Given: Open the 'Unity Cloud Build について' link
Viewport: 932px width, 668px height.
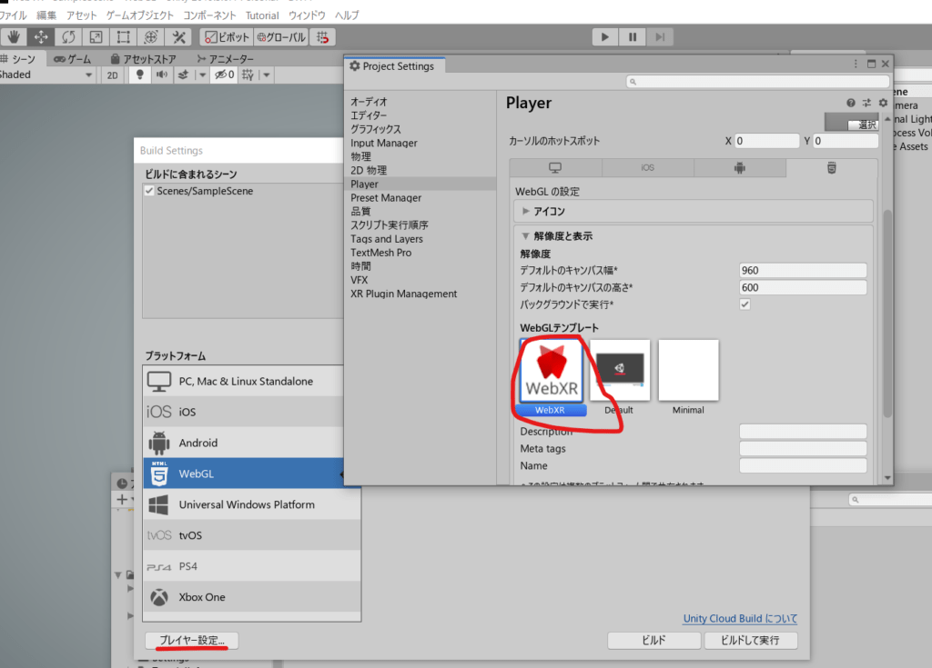Looking at the screenshot, I should coord(740,619).
